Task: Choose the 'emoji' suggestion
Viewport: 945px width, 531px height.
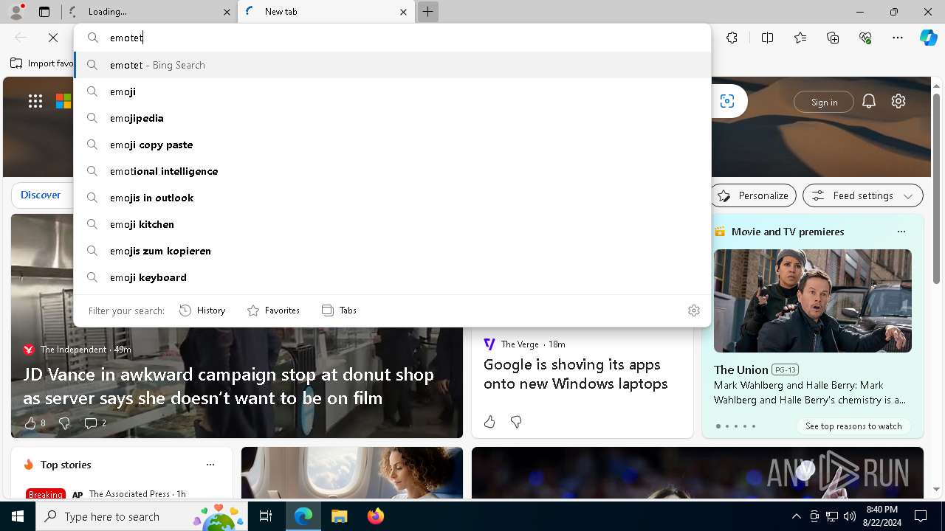Action: [x=392, y=91]
